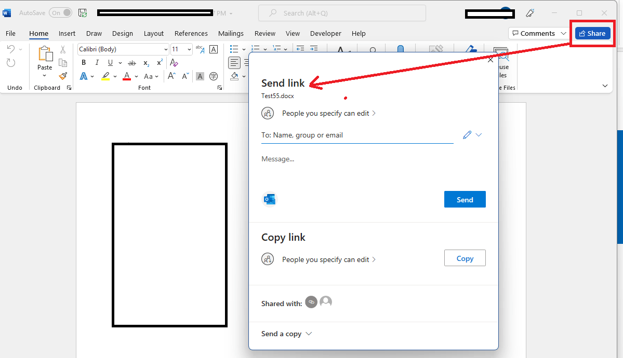The image size is (623, 358).
Task: Apply Character Shading gray A
Action: 200,76
